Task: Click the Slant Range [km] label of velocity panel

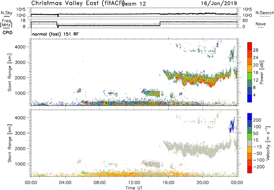Action: click(x=10, y=143)
